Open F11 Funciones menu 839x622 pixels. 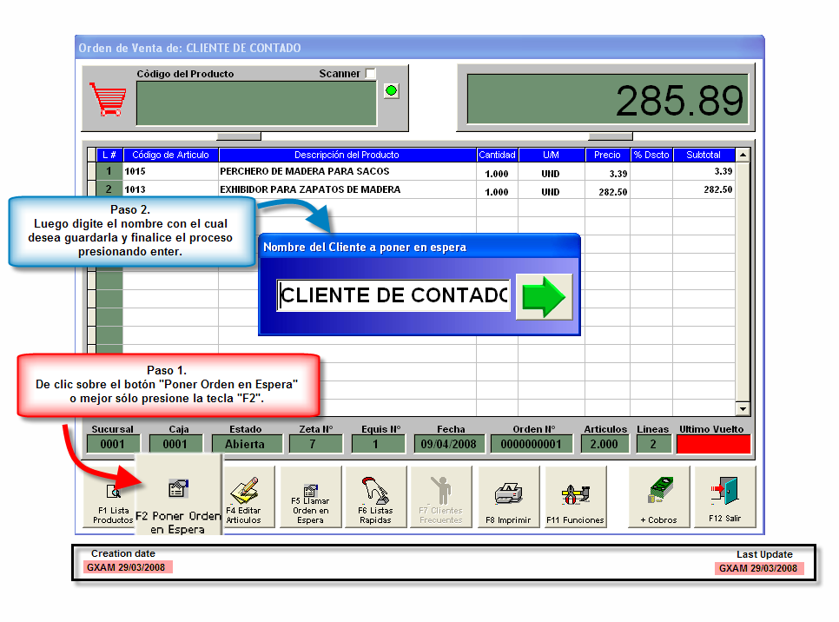click(574, 497)
